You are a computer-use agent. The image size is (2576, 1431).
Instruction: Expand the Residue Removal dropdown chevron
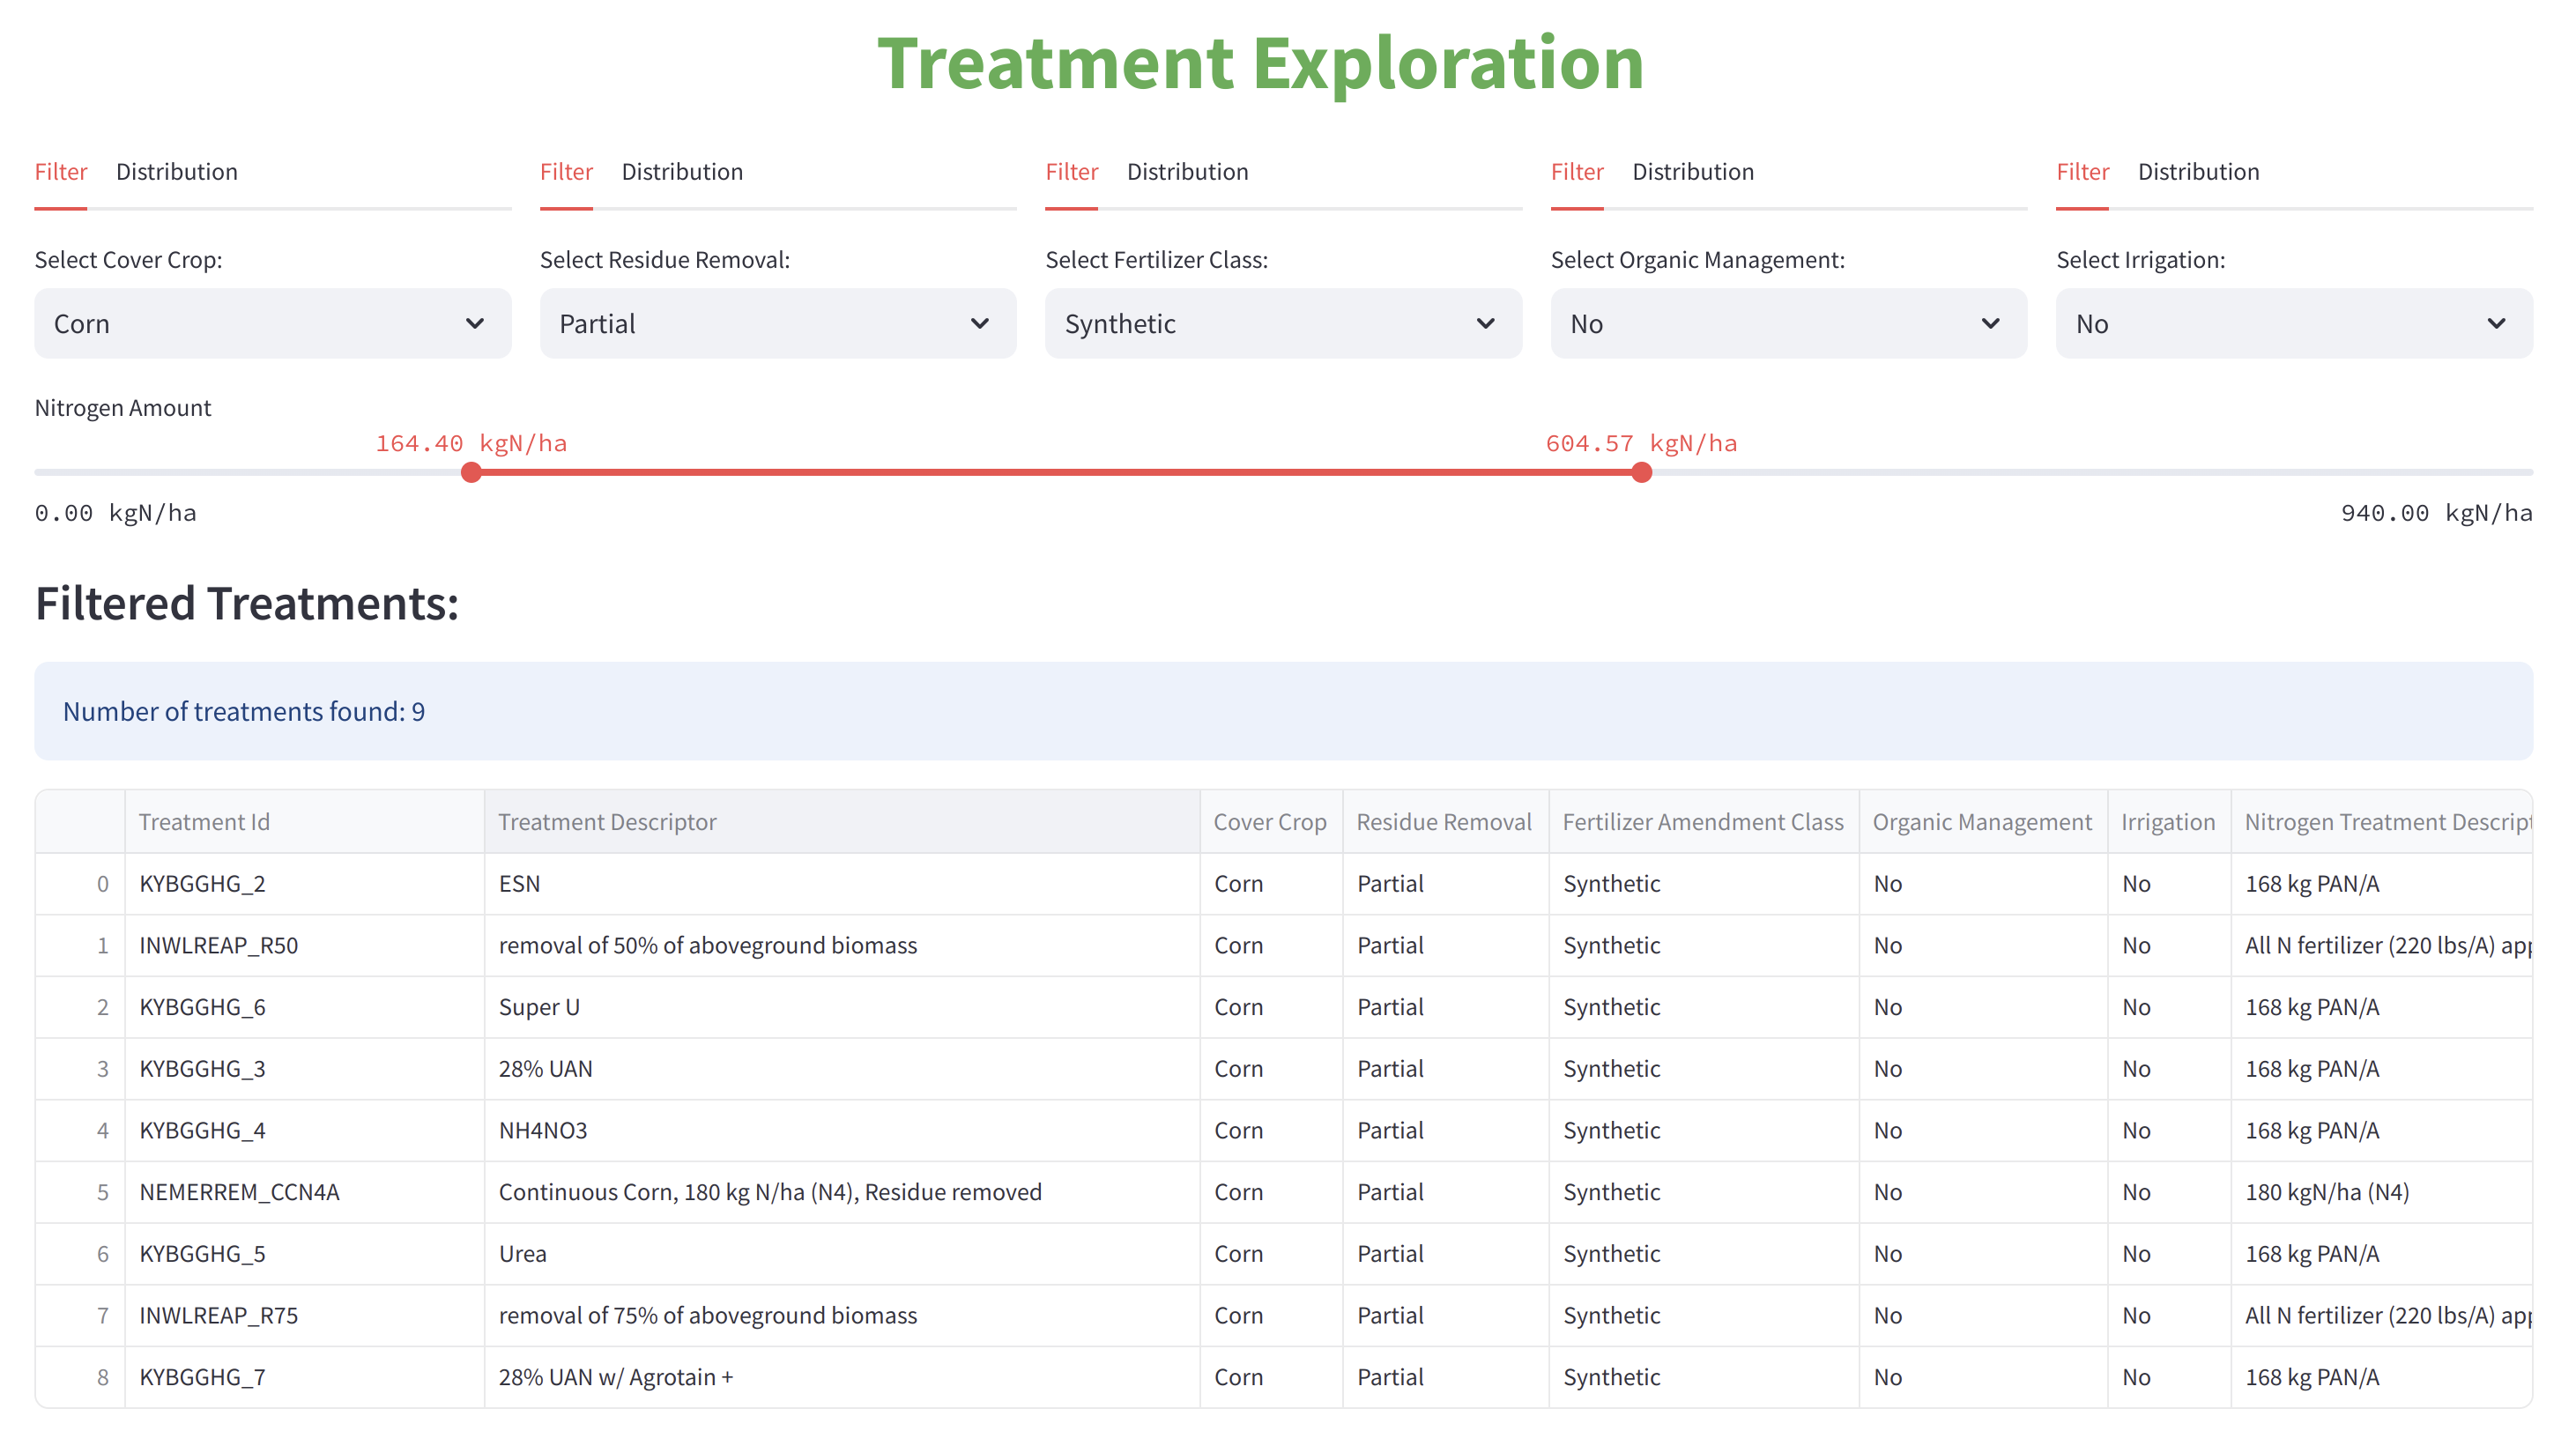(x=979, y=323)
